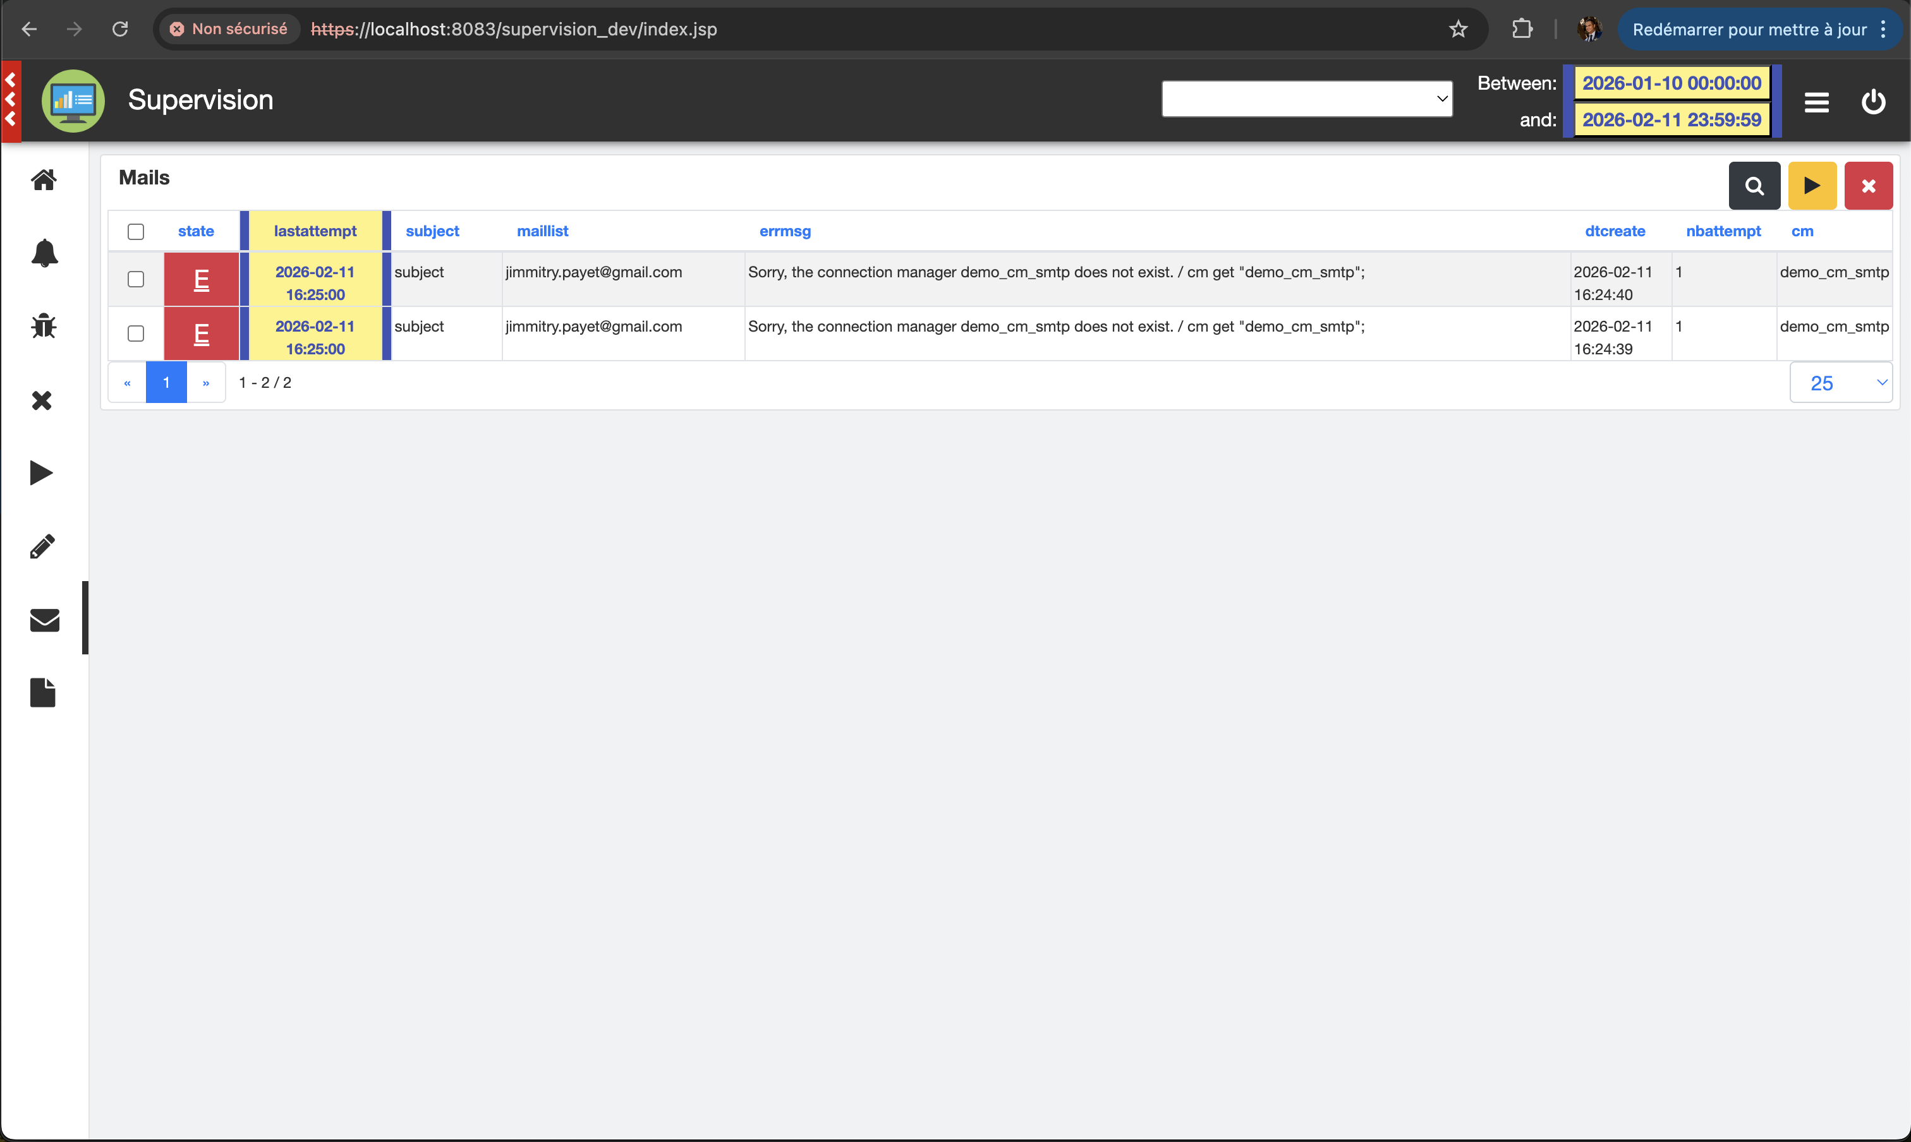Open the empty dropdown in header
Viewport: 1911px width, 1142px height.
point(1307,99)
